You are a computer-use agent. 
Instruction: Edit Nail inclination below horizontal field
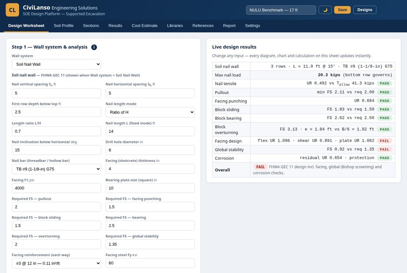(56, 150)
